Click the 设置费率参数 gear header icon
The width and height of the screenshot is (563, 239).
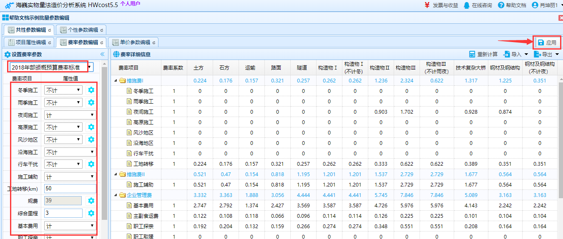point(7,55)
